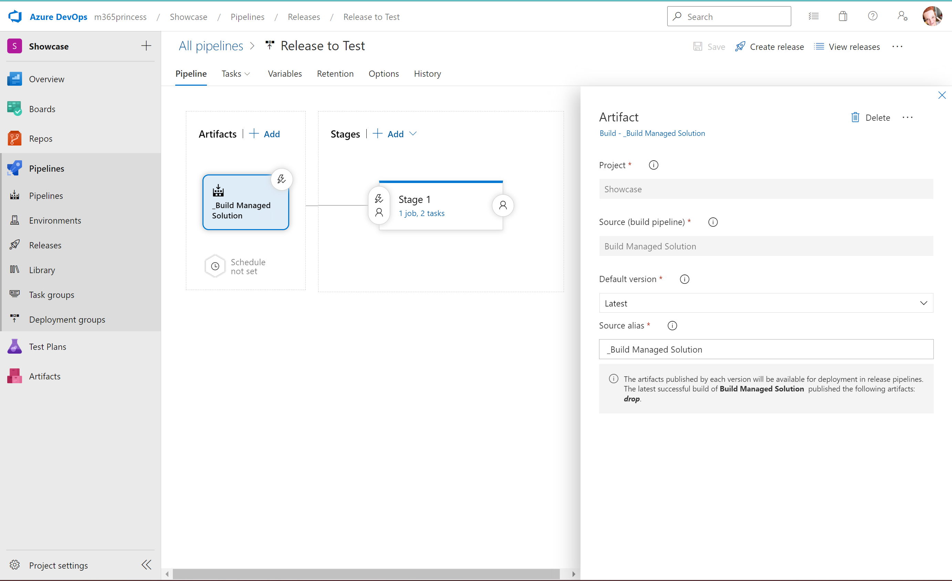This screenshot has height=581, width=952.
Task: Switch to the Options tab
Action: coord(383,74)
